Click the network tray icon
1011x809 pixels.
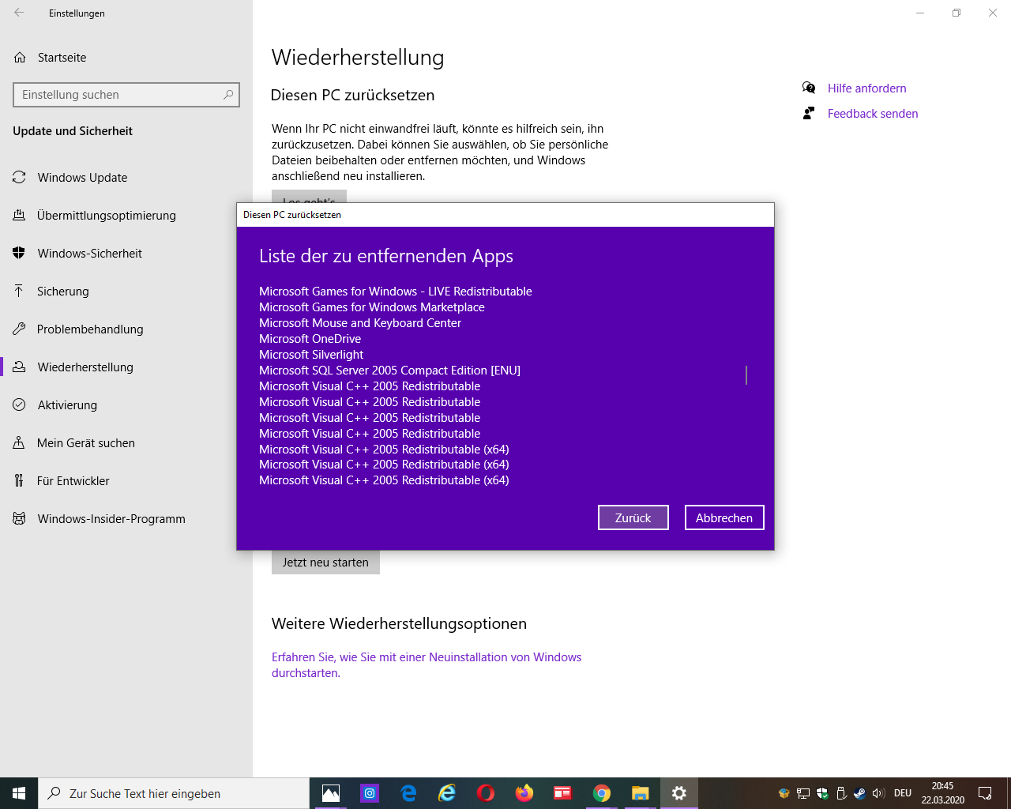803,793
